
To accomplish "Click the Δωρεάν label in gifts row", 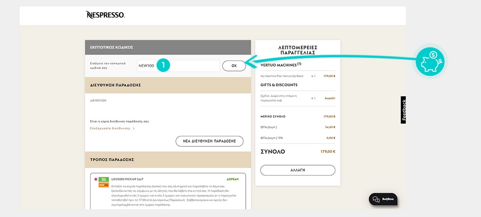I will 330,98.
